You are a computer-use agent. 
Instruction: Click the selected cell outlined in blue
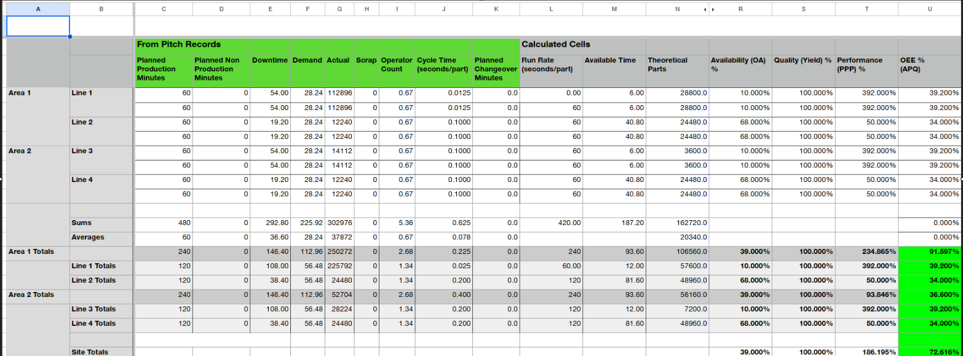coord(38,26)
